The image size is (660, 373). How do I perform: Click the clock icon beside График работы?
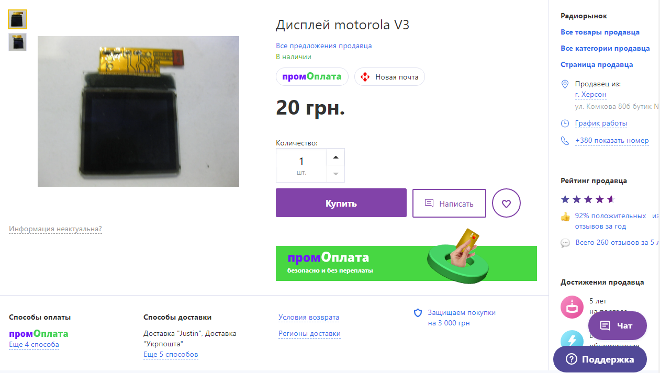point(565,123)
